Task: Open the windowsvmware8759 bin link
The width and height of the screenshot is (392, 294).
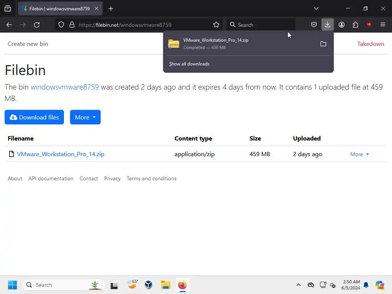Action: pyautogui.click(x=65, y=87)
